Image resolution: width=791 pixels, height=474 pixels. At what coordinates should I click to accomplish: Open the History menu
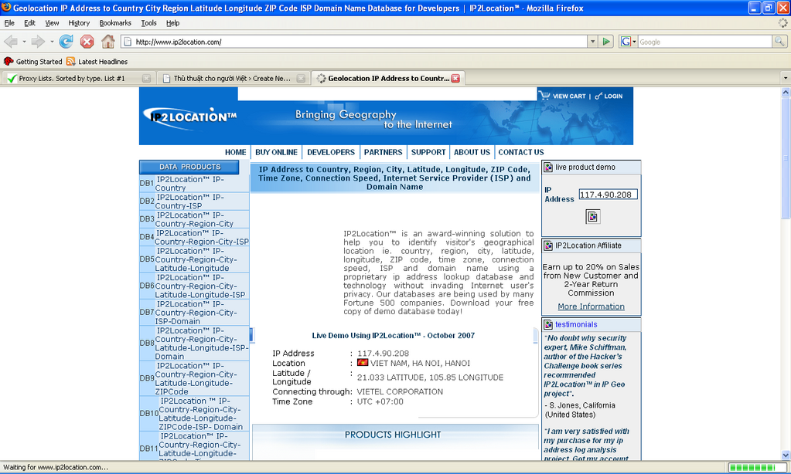(79, 22)
